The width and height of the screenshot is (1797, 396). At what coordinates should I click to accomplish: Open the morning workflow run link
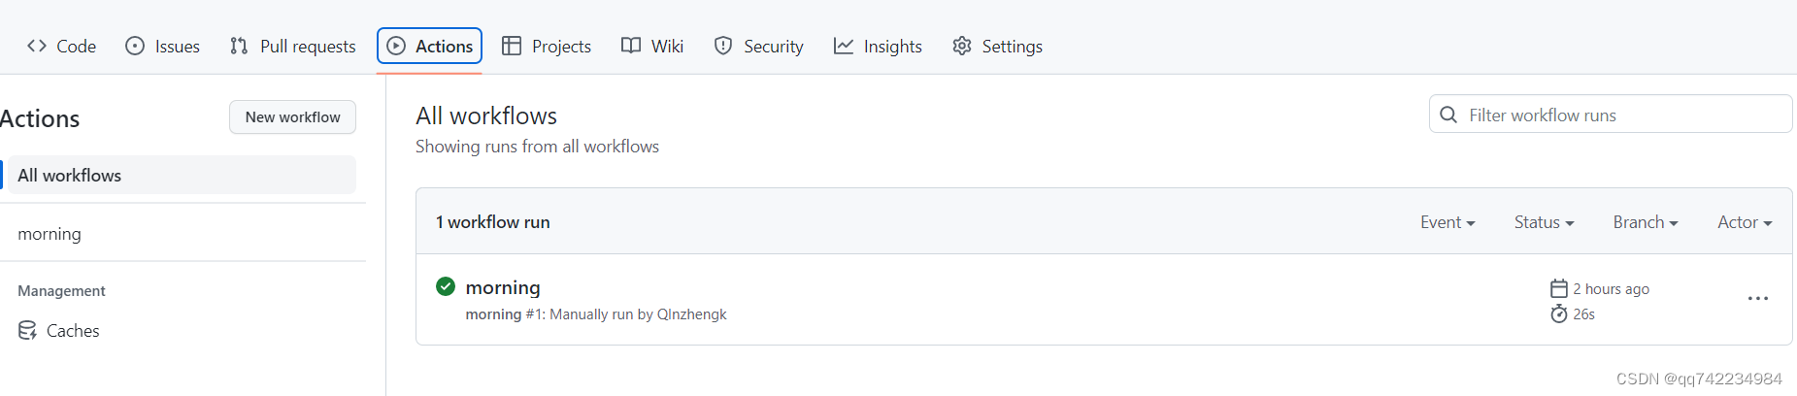503,287
